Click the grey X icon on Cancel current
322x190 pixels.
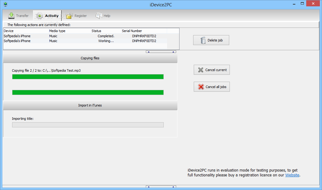201,70
